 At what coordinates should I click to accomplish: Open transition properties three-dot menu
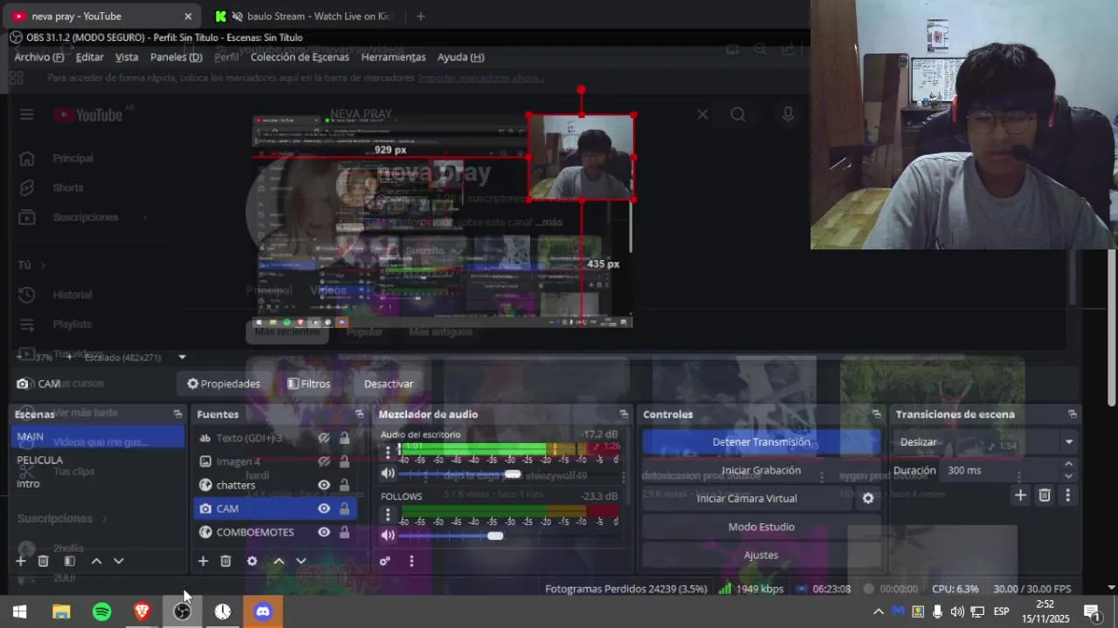tap(1067, 495)
